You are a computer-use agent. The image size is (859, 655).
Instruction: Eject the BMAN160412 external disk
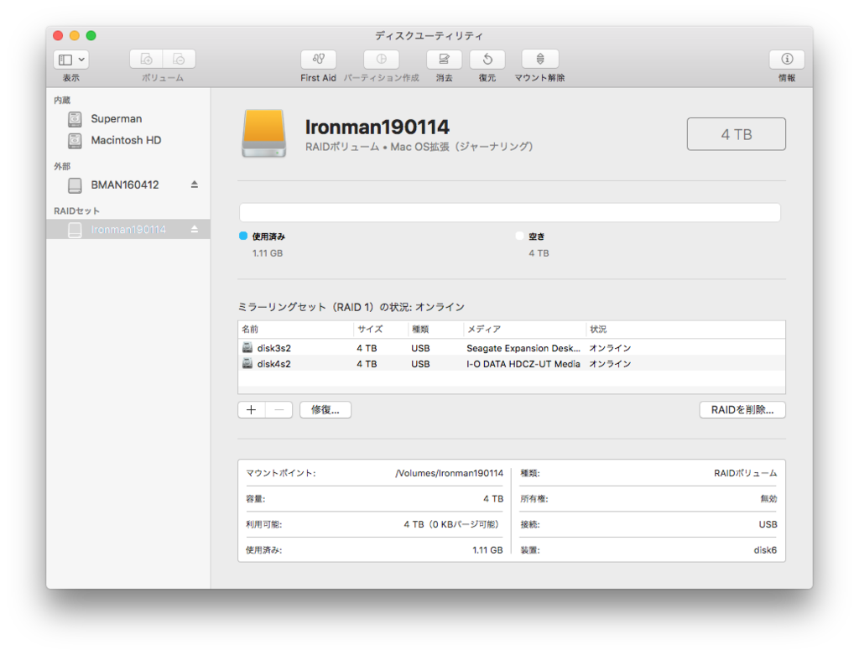[195, 185]
